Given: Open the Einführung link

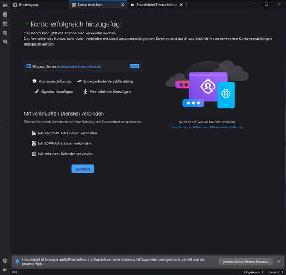Looking at the screenshot, I should 180,127.
